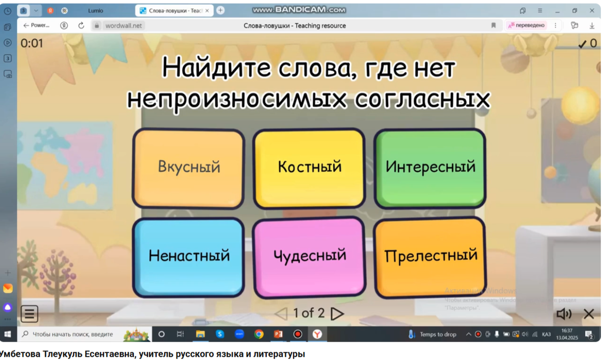
Task: Switch to the Lumio tab
Action: click(x=96, y=11)
